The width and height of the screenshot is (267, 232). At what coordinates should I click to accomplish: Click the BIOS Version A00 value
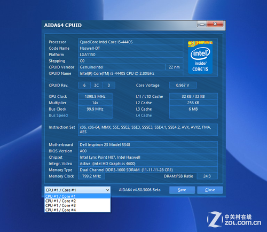tap(148, 151)
